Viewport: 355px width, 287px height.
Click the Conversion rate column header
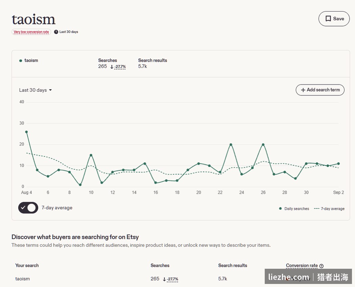302,265
